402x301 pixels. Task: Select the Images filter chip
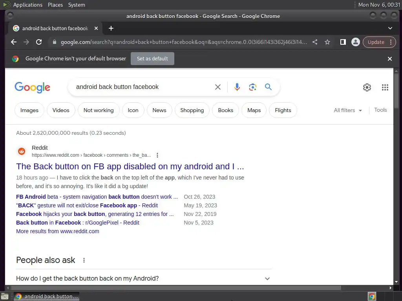(29, 110)
